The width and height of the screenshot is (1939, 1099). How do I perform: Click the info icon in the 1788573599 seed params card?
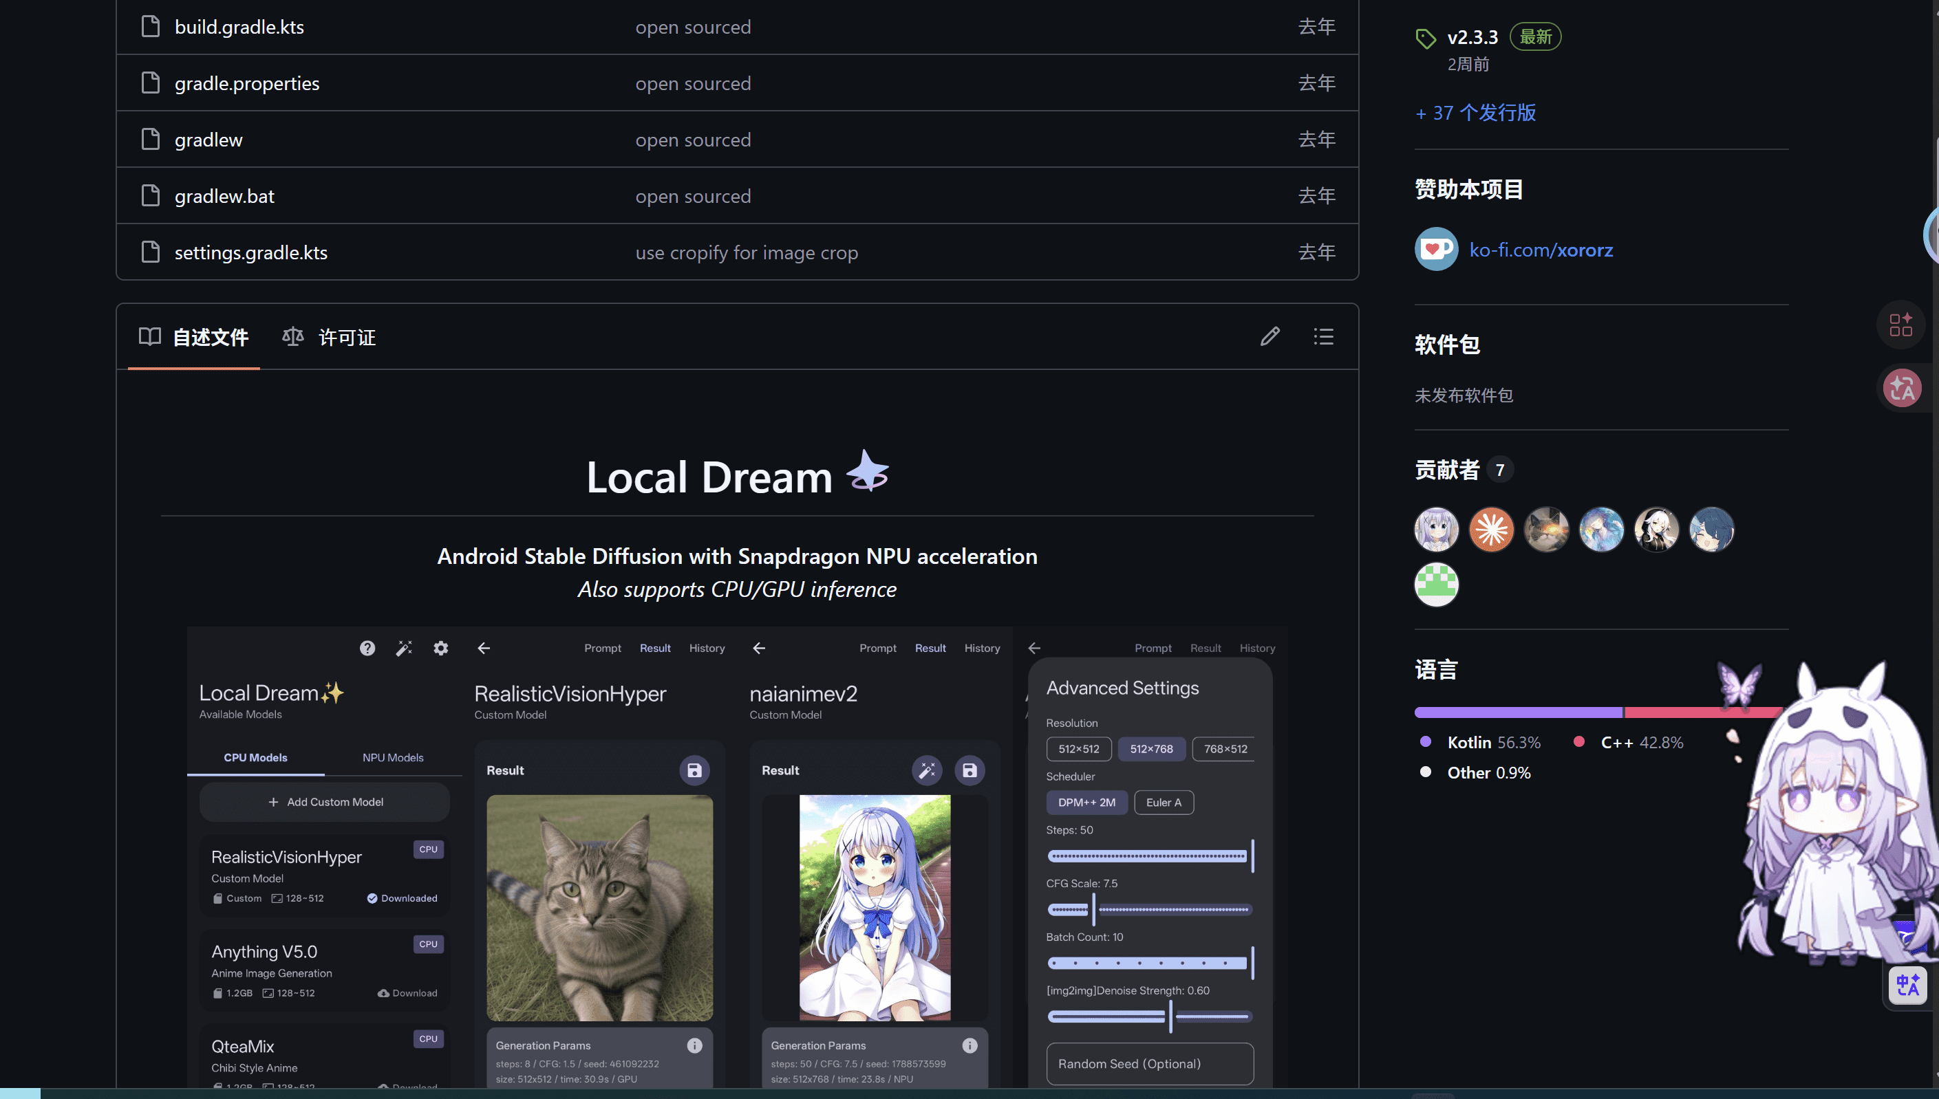point(970,1045)
